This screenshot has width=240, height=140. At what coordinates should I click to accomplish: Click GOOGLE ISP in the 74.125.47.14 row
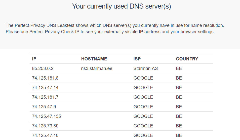tap(143, 87)
